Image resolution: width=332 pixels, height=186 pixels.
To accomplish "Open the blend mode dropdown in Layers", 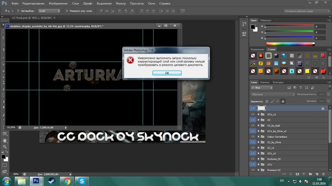I will tap(273, 95).
